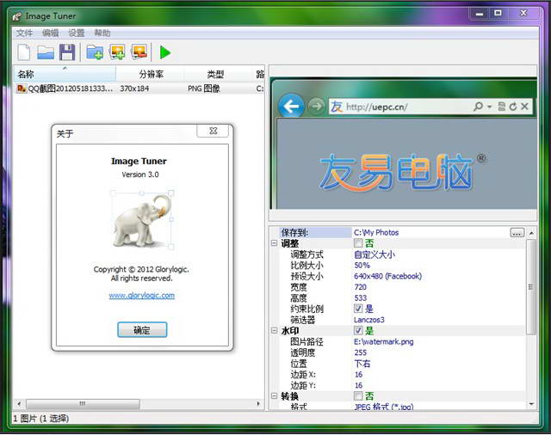The height and width of the screenshot is (435, 551).
Task: Click the 透明度 value 255
Action: 361,352
